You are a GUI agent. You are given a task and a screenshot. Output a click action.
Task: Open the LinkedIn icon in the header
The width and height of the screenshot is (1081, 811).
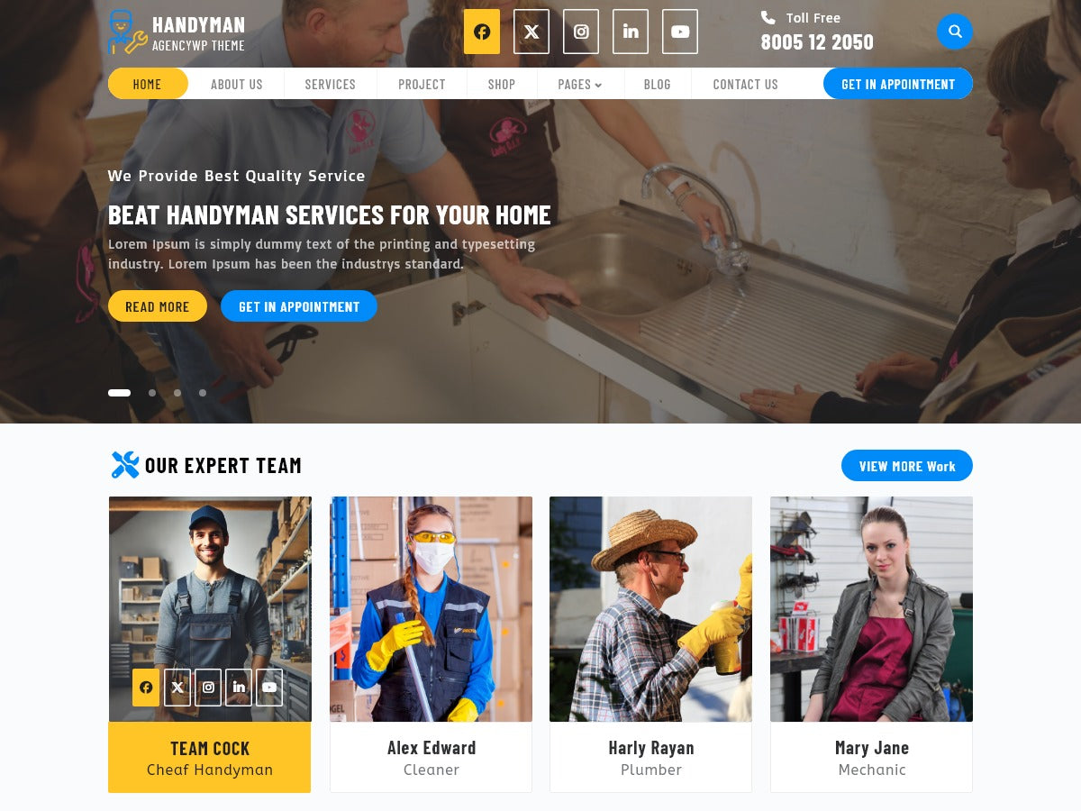point(631,32)
